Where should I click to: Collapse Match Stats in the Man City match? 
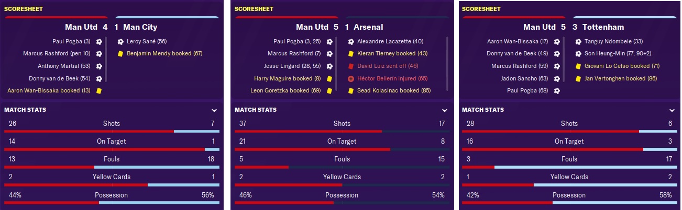(x=214, y=110)
